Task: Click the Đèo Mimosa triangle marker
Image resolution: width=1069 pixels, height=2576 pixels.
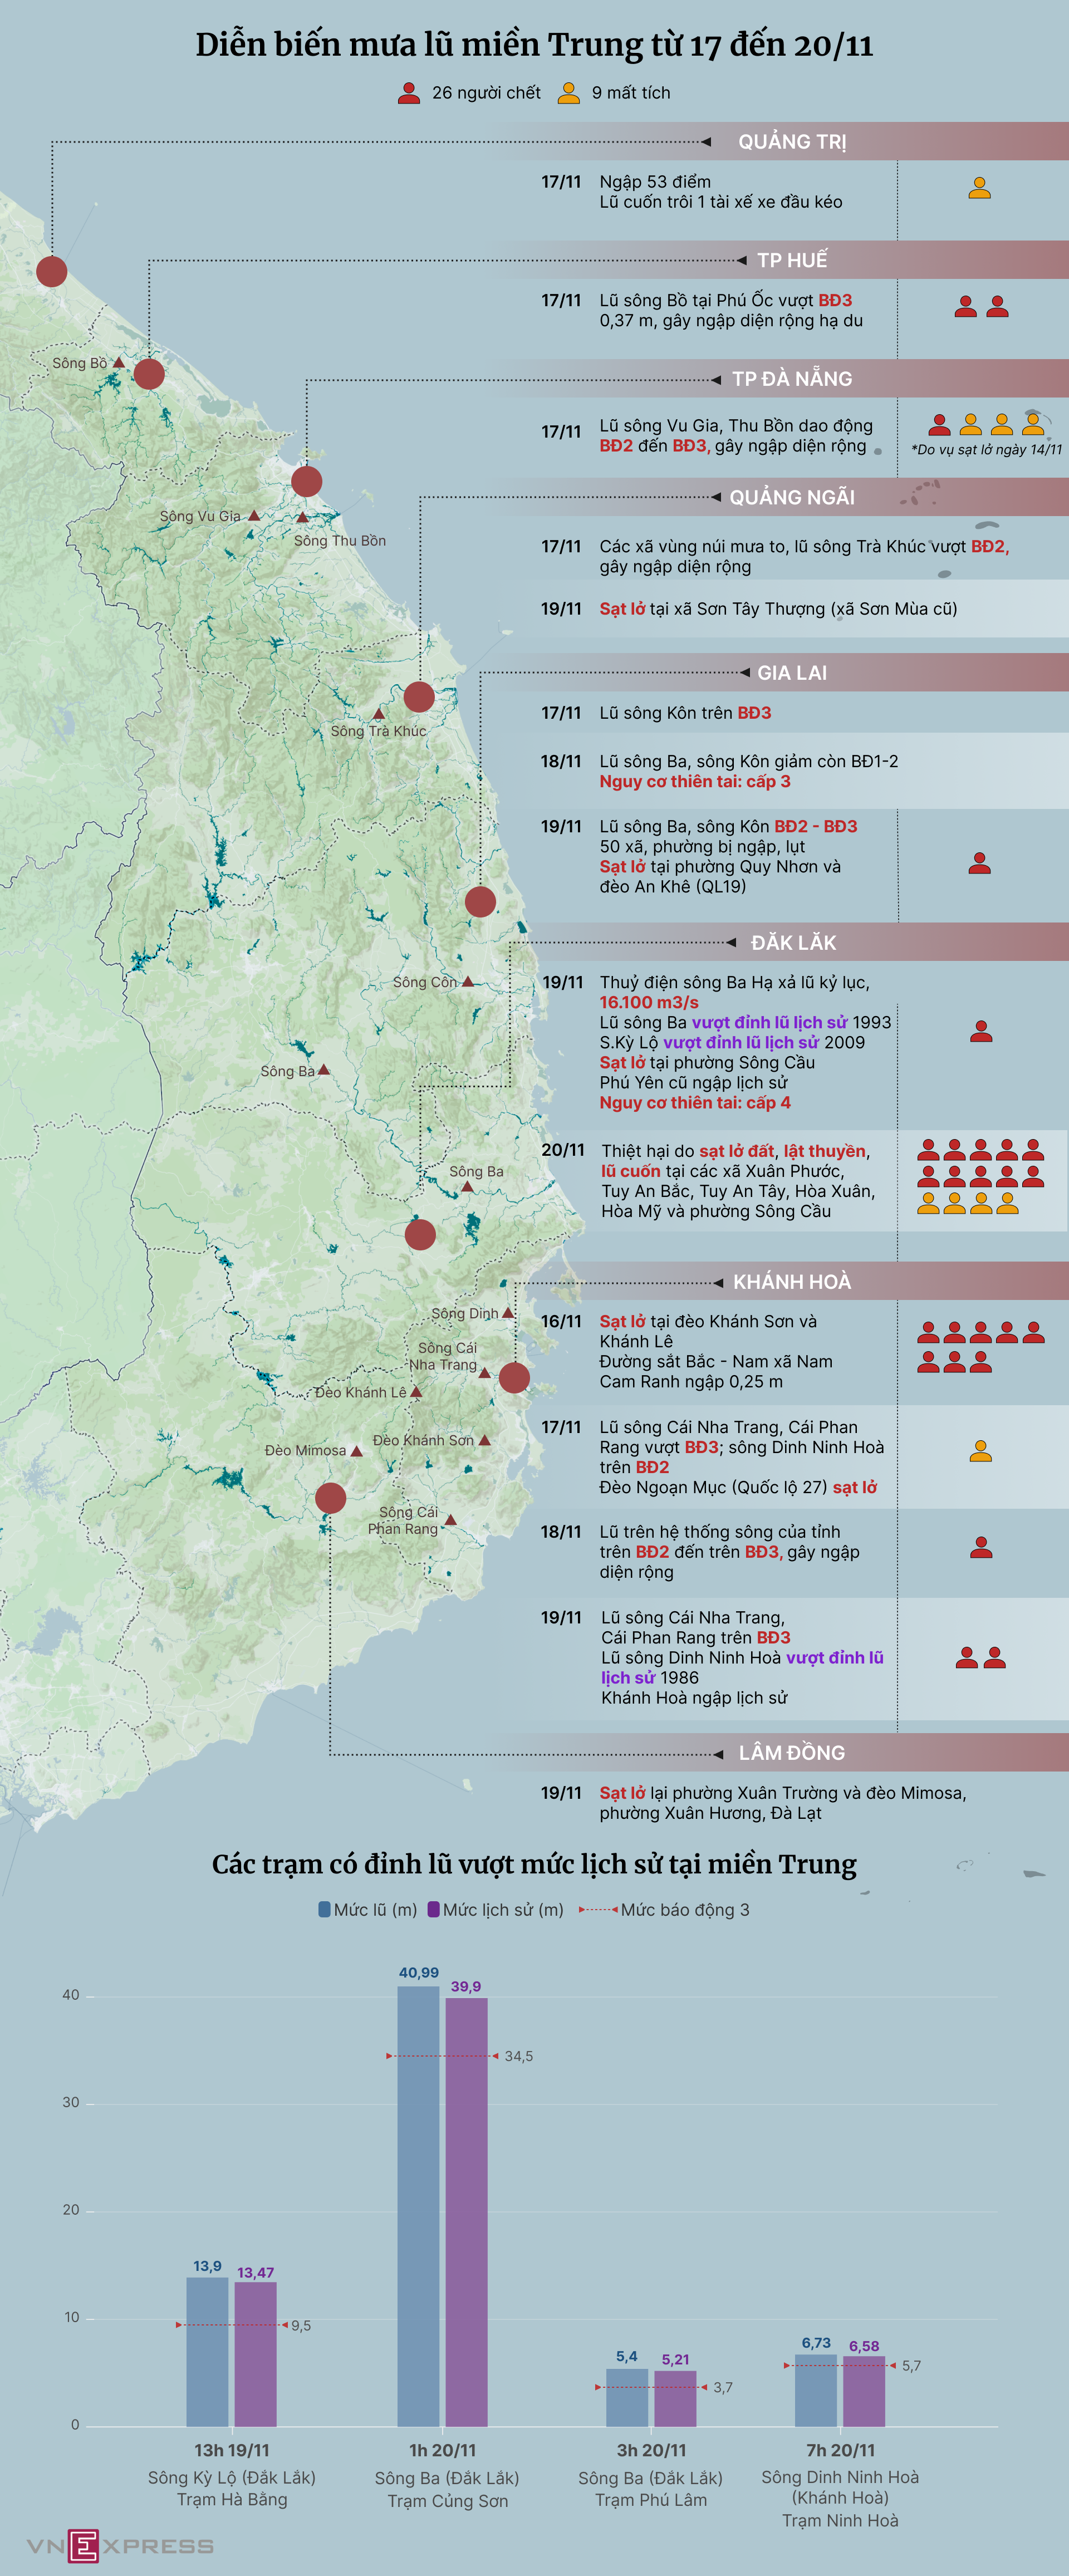Action: pyautogui.click(x=356, y=1451)
